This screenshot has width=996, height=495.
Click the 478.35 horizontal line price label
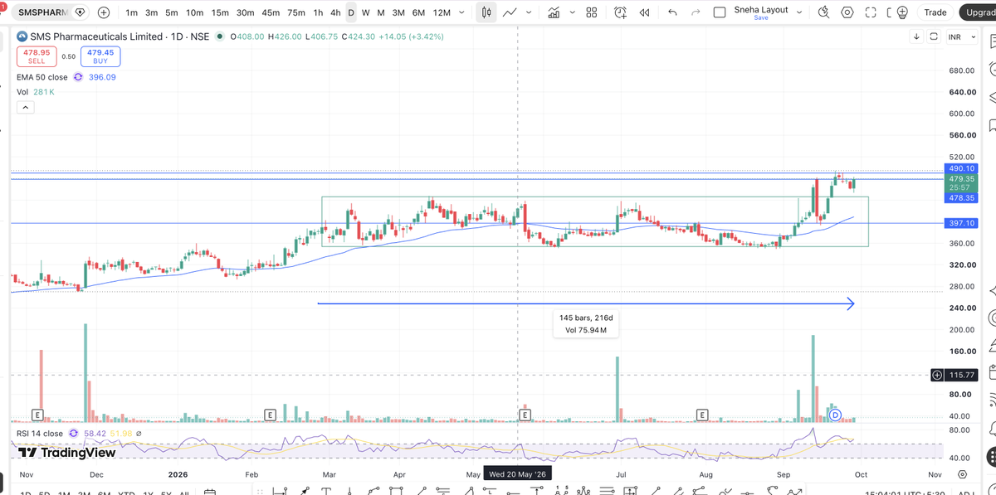click(961, 197)
